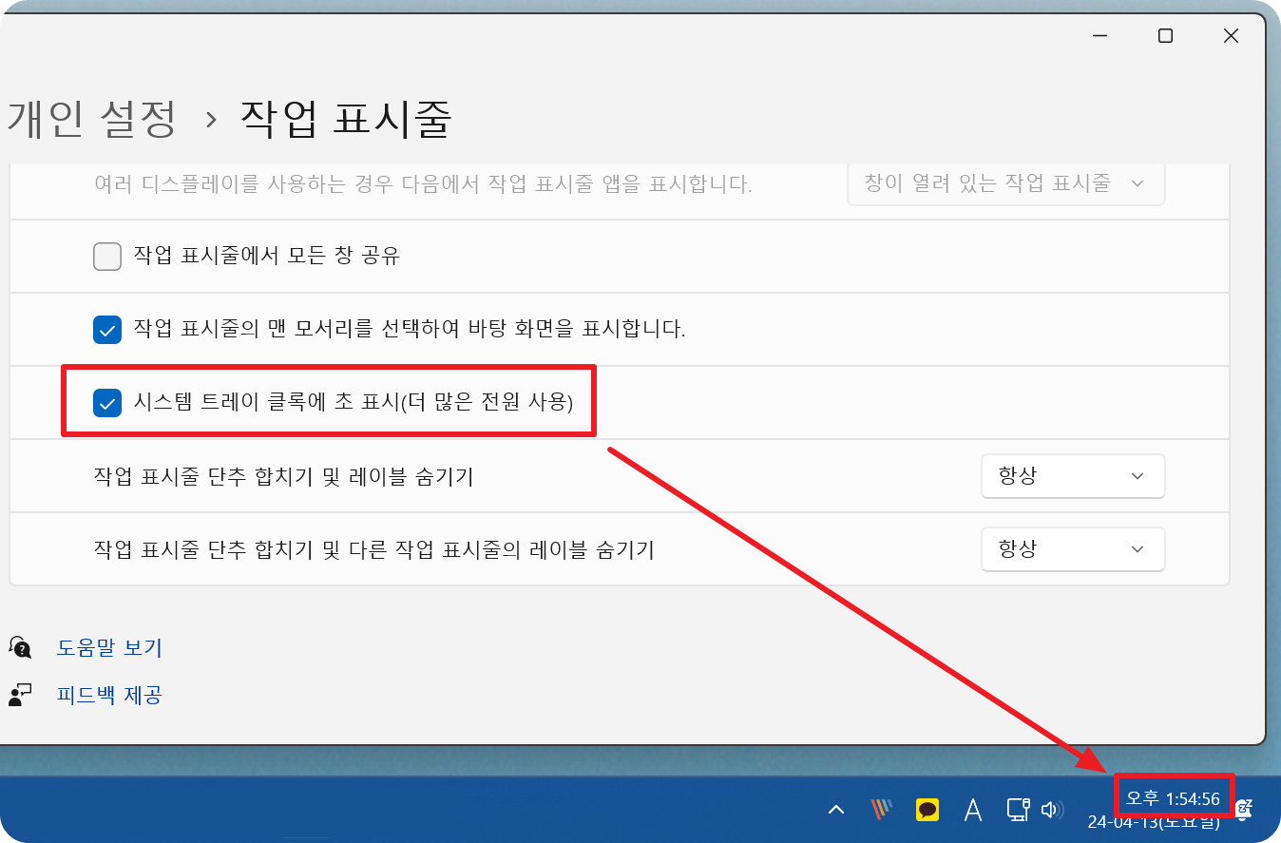Open '작업 표시줄 단추 합치기 및 레이블 숨기기' dropdown
Image resolution: width=1281 pixels, height=843 pixels.
click(1073, 476)
